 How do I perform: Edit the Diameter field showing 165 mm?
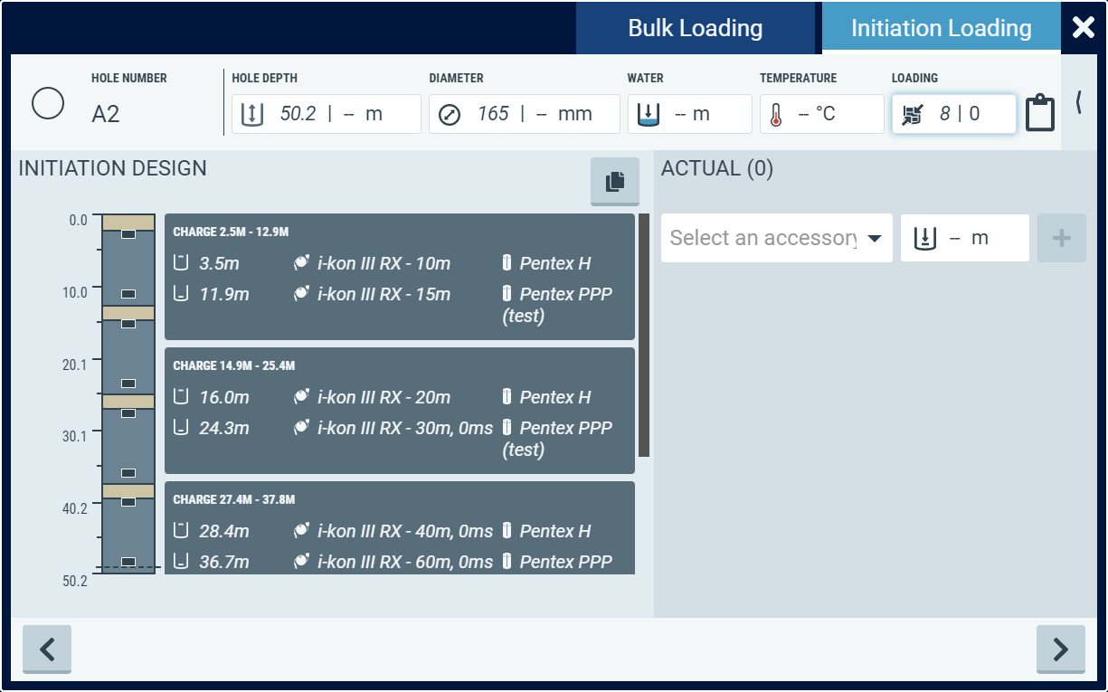click(x=525, y=114)
